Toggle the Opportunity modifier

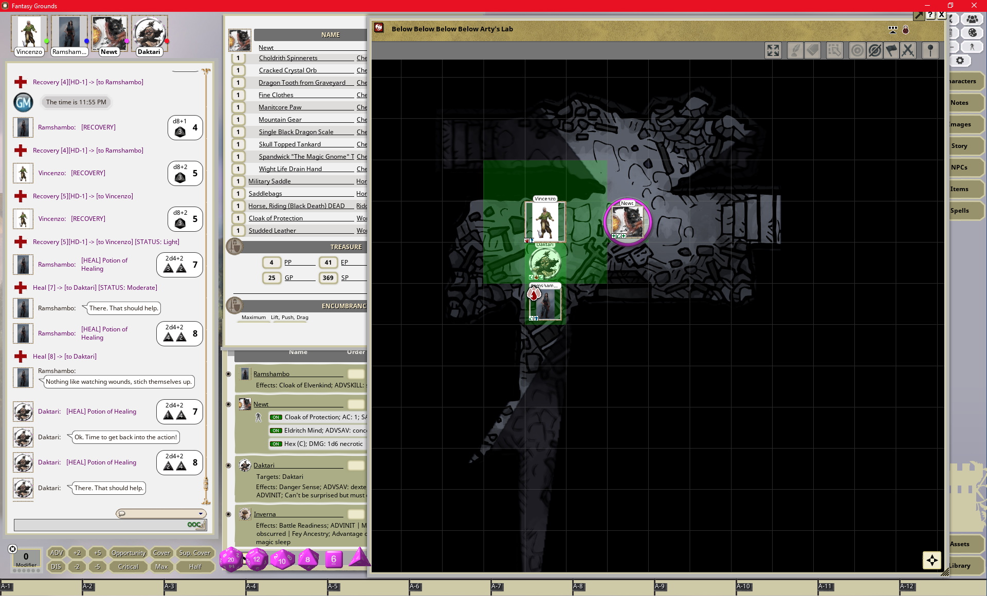(129, 553)
